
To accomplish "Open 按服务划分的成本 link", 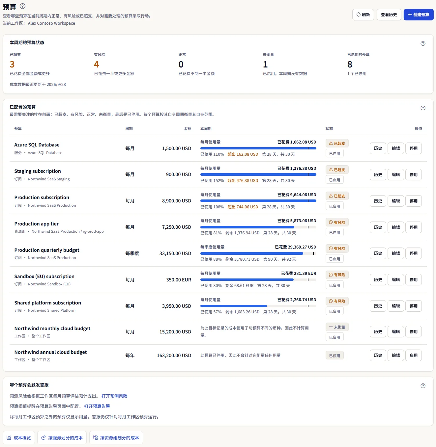I will [x=62, y=438].
